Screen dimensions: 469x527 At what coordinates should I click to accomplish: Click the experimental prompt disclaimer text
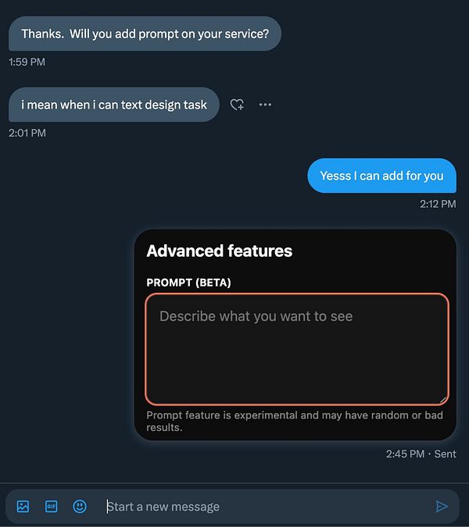295,421
